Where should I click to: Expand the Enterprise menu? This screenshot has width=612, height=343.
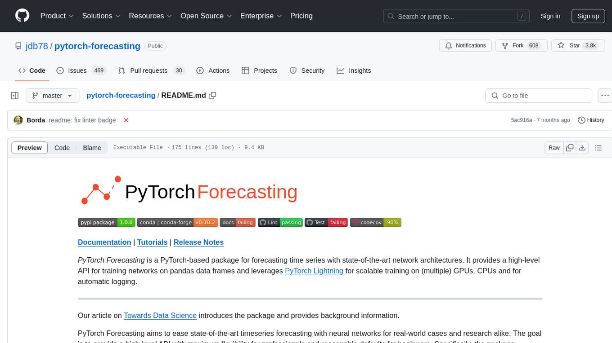tap(261, 16)
